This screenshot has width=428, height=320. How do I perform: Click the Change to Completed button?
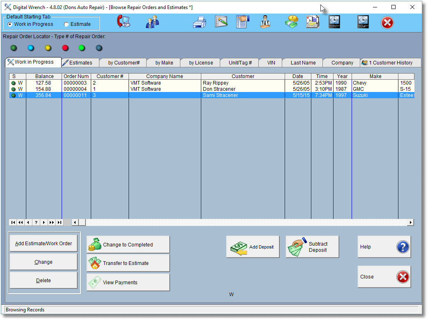coord(128,244)
